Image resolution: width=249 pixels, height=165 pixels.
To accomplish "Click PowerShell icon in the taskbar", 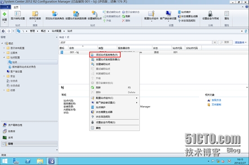I will point(28,161).
